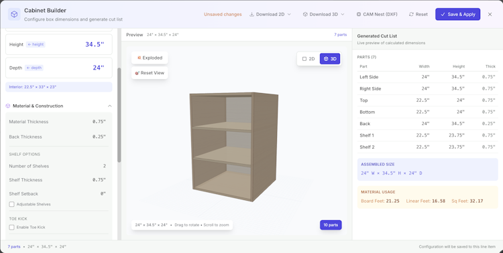Edit Shelf Thickness value 0.75"

coord(99,180)
